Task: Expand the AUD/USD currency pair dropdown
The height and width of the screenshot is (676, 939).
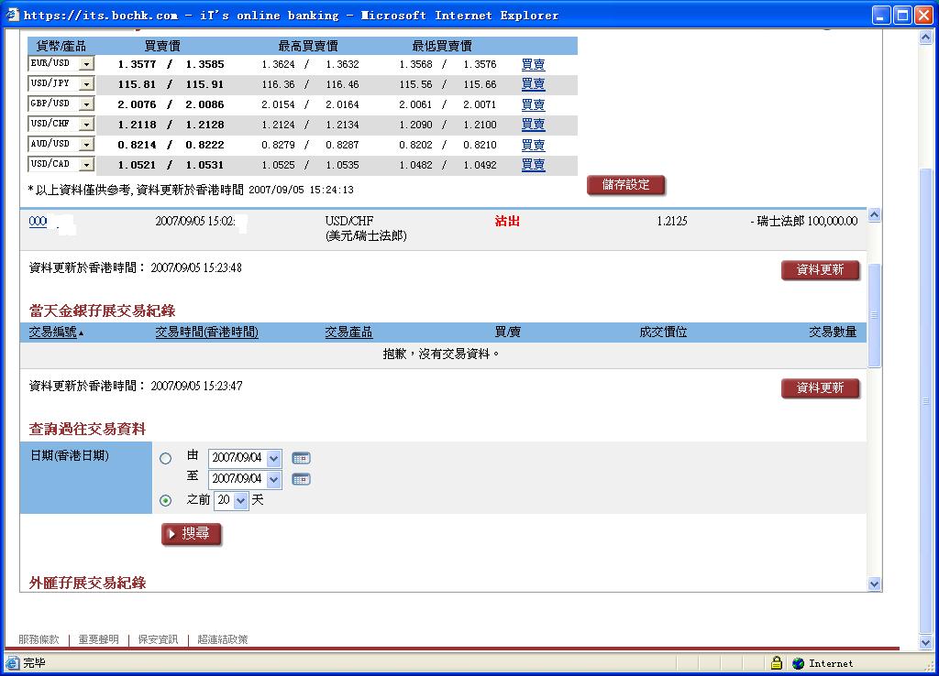Action: (x=87, y=144)
